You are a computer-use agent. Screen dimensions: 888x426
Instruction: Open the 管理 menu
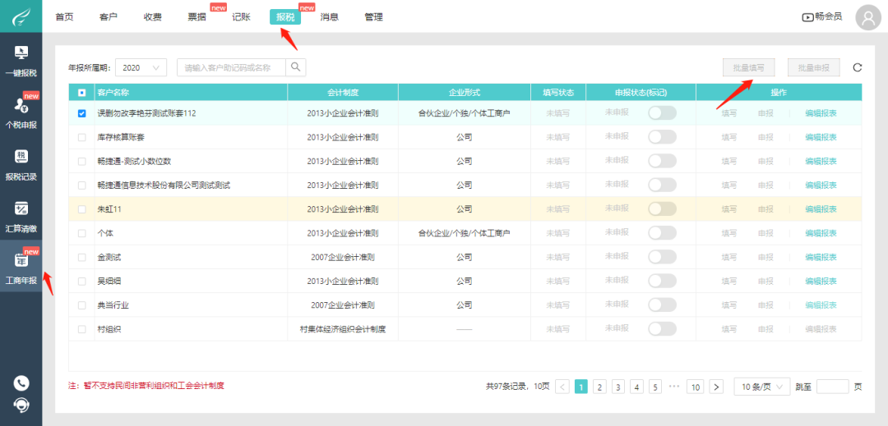click(374, 17)
